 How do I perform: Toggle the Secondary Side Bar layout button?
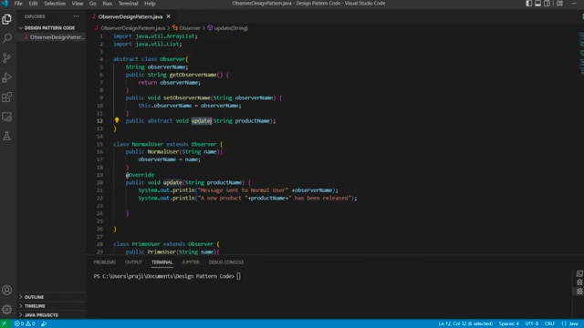coord(547,4)
